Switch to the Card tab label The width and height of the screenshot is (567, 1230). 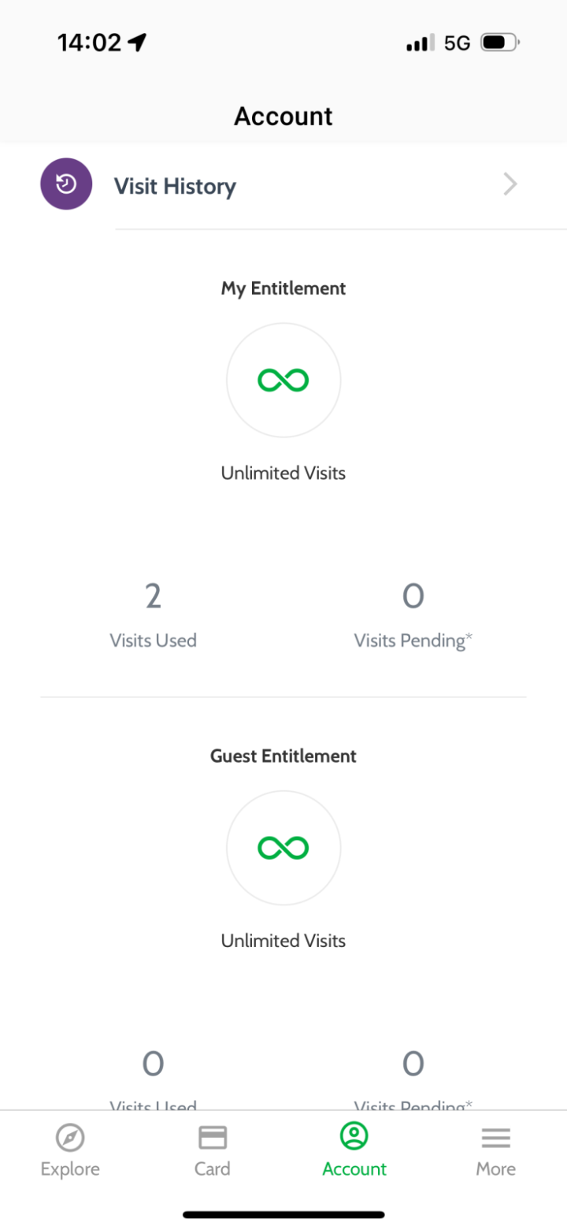coord(213,1169)
